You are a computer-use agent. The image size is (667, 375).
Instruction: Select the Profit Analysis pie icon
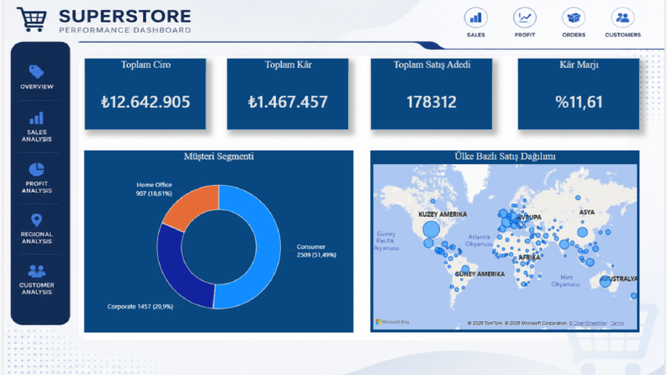coord(36,169)
